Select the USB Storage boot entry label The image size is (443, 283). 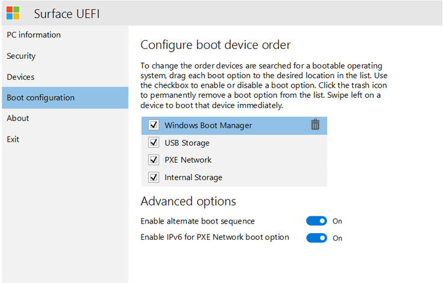[187, 143]
